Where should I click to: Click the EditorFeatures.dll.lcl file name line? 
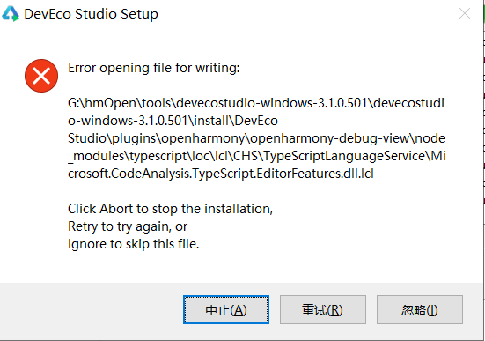click(x=221, y=174)
